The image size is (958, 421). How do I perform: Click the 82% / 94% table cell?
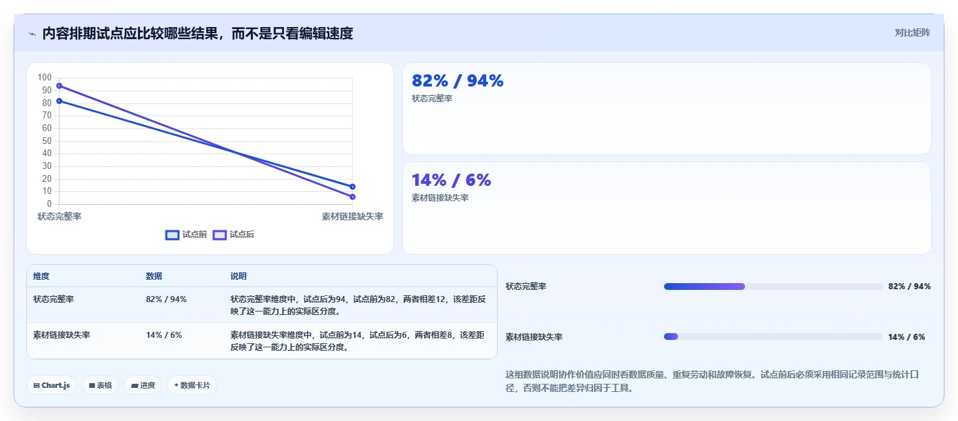click(166, 299)
